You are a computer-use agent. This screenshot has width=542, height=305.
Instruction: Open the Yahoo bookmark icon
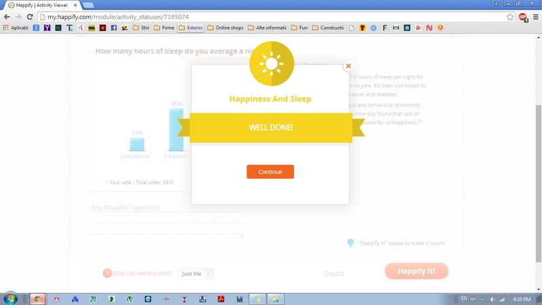coord(47,28)
